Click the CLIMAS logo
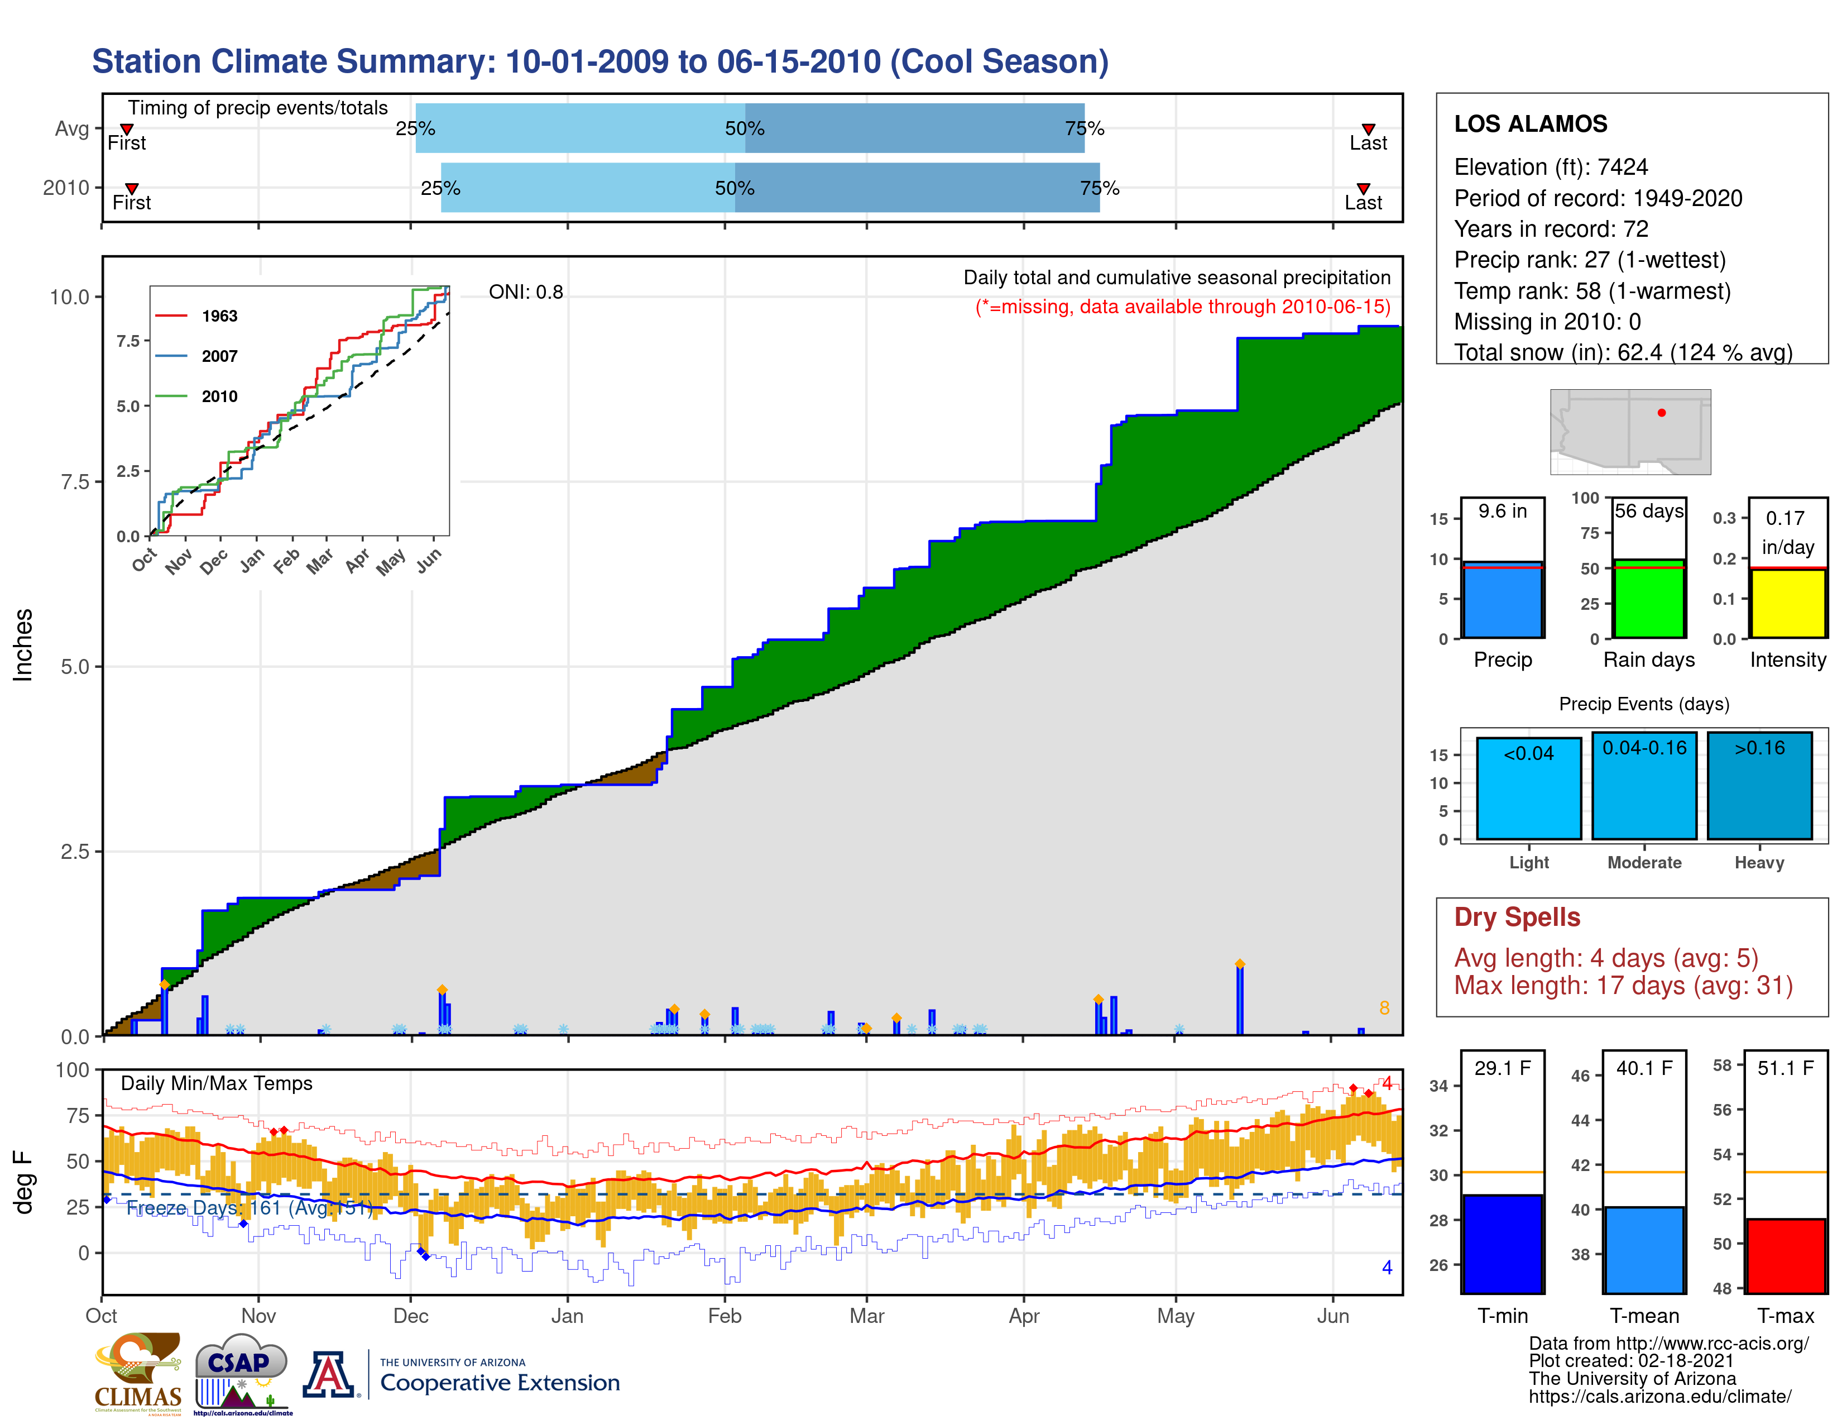Image resolution: width=1842 pixels, height=1424 pixels. tap(138, 1373)
